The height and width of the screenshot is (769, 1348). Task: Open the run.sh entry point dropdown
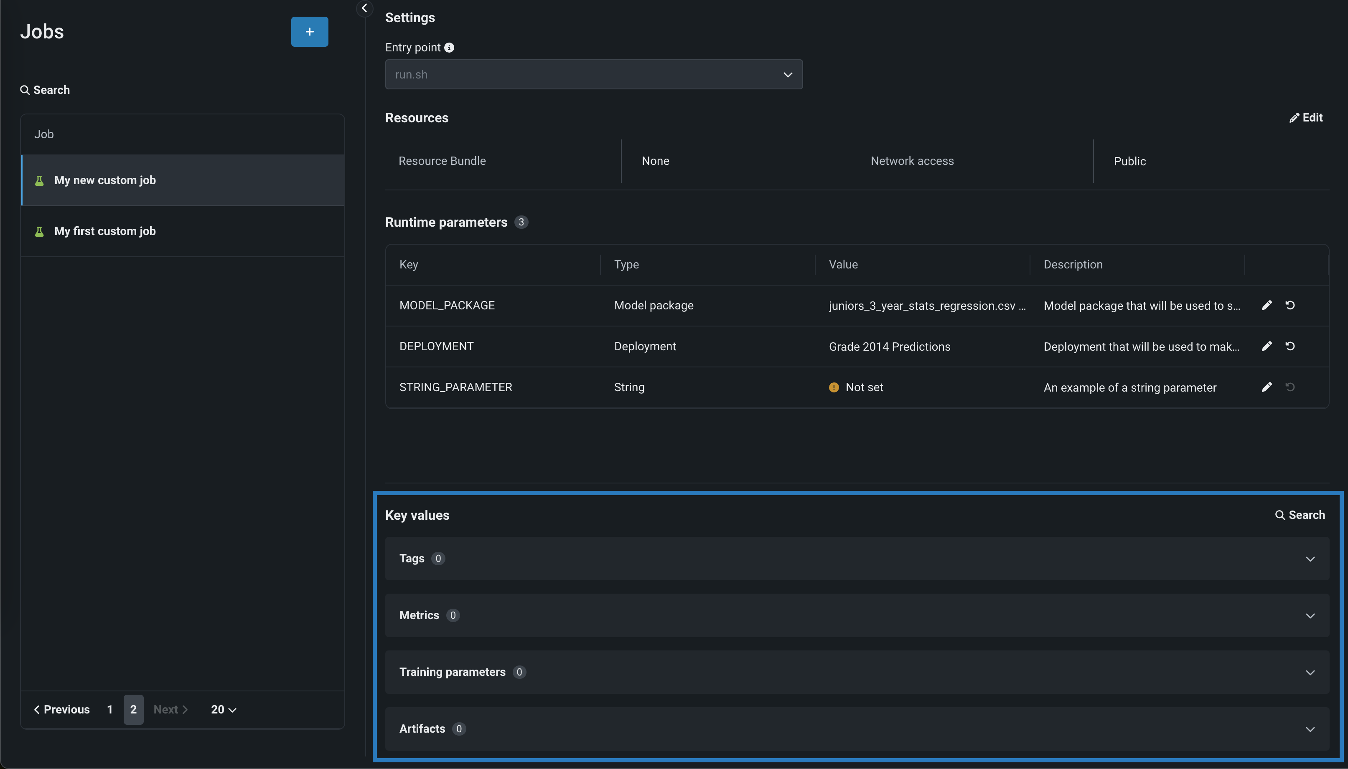pyautogui.click(x=593, y=74)
